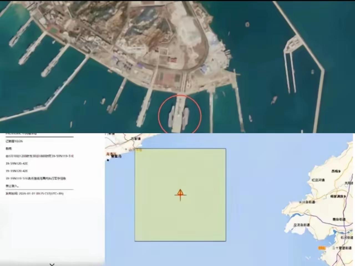Switch to the satellite imagery view
The image size is (355, 266).
111,55
